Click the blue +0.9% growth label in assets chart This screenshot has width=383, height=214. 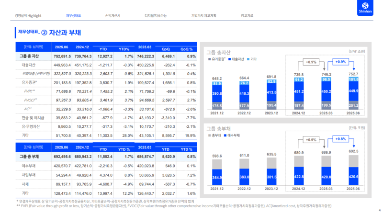click(340, 62)
